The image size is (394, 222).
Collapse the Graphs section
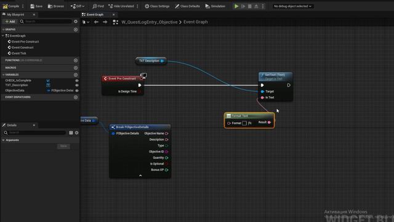3,30
